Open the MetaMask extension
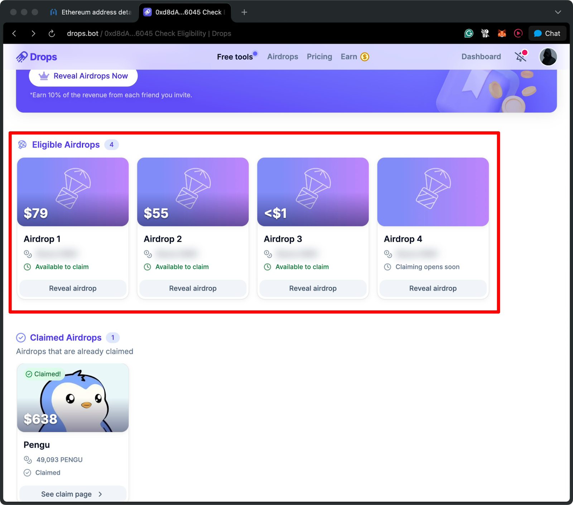This screenshot has height=505, width=573. click(x=502, y=33)
